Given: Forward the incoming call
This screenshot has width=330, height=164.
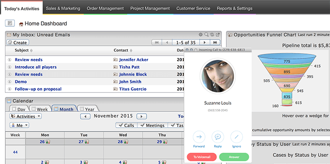Looking at the screenshot, I should coord(199,137).
